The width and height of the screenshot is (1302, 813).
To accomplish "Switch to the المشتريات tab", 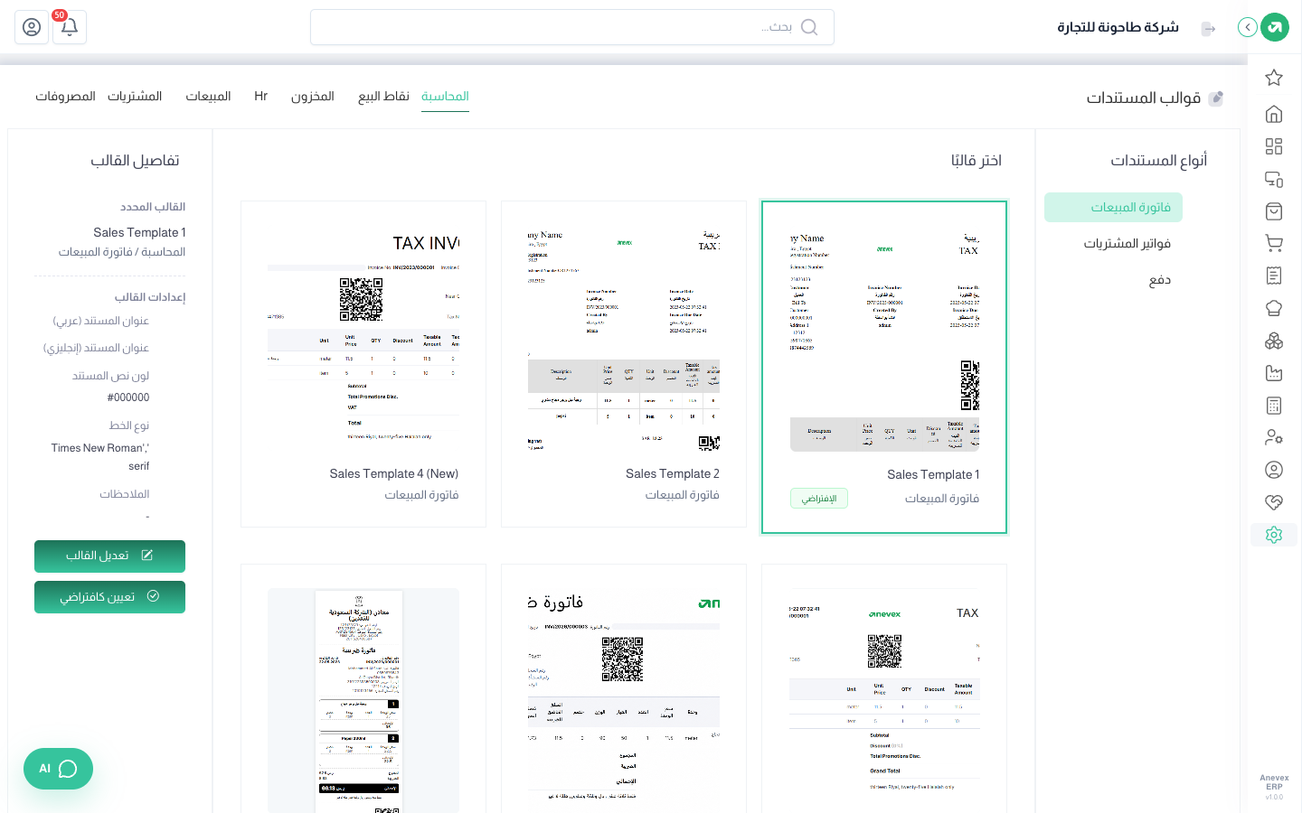I will [135, 97].
